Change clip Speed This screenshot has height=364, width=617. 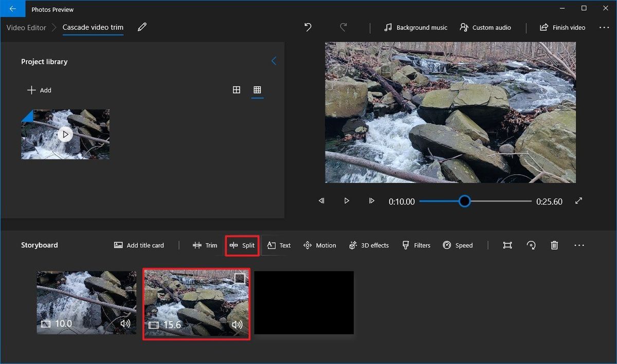458,245
